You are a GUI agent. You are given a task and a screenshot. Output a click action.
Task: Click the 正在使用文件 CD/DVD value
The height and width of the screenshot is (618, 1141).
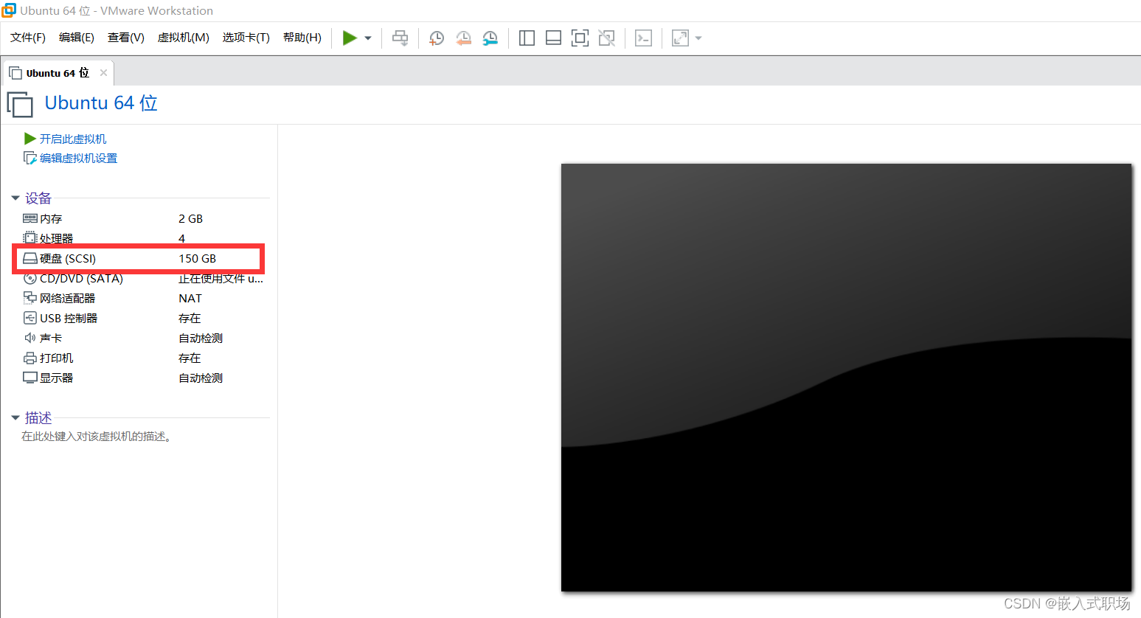coord(221,278)
